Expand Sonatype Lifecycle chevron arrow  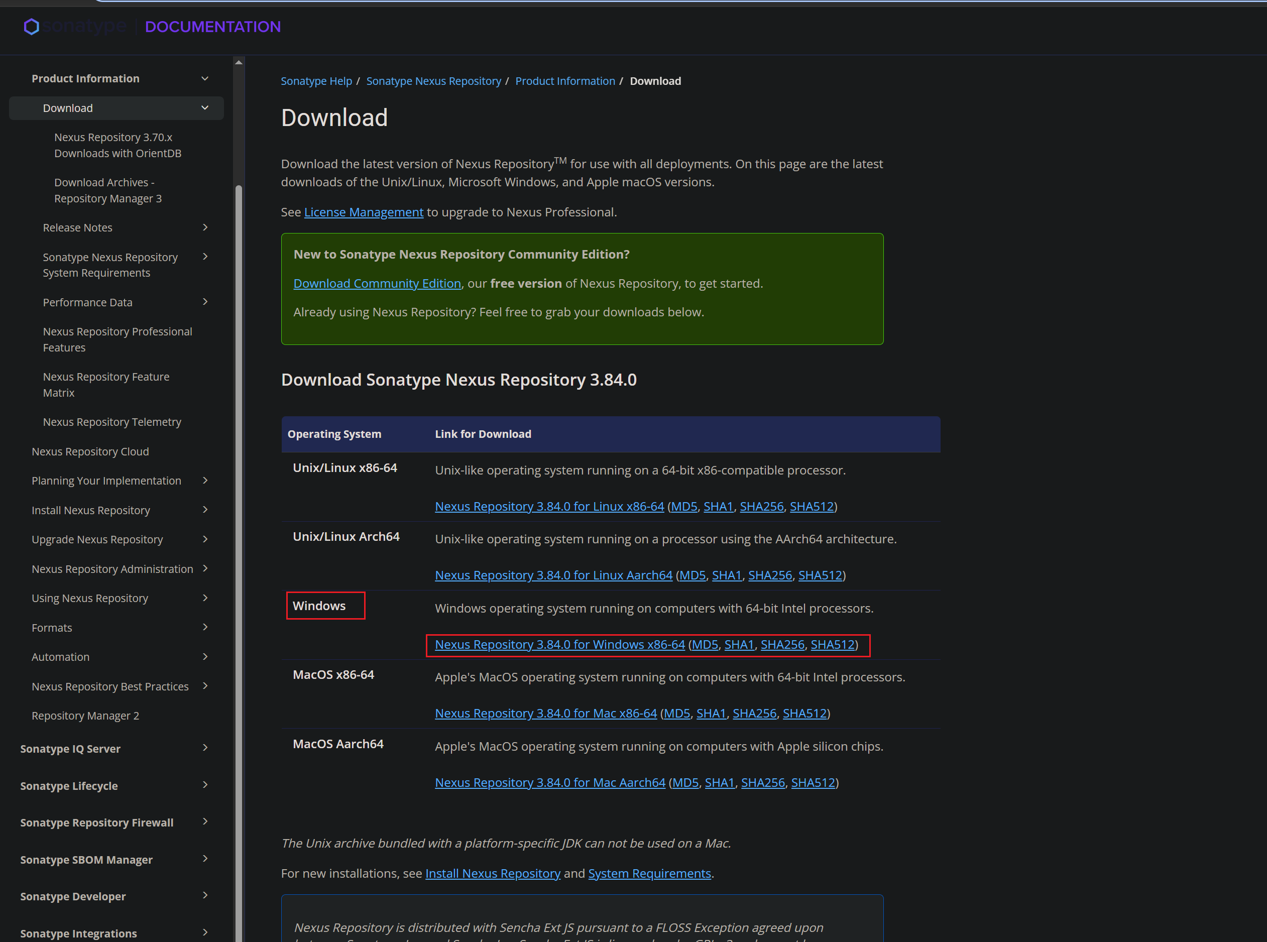205,785
